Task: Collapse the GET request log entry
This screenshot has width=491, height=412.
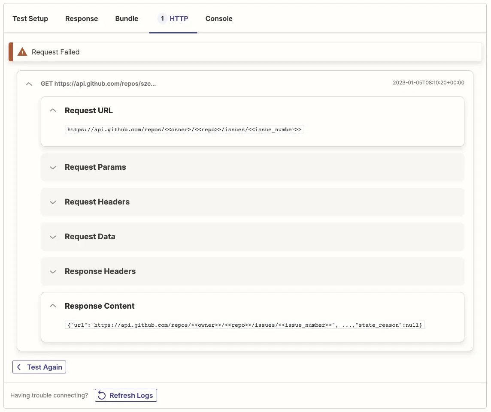Action: [29, 84]
